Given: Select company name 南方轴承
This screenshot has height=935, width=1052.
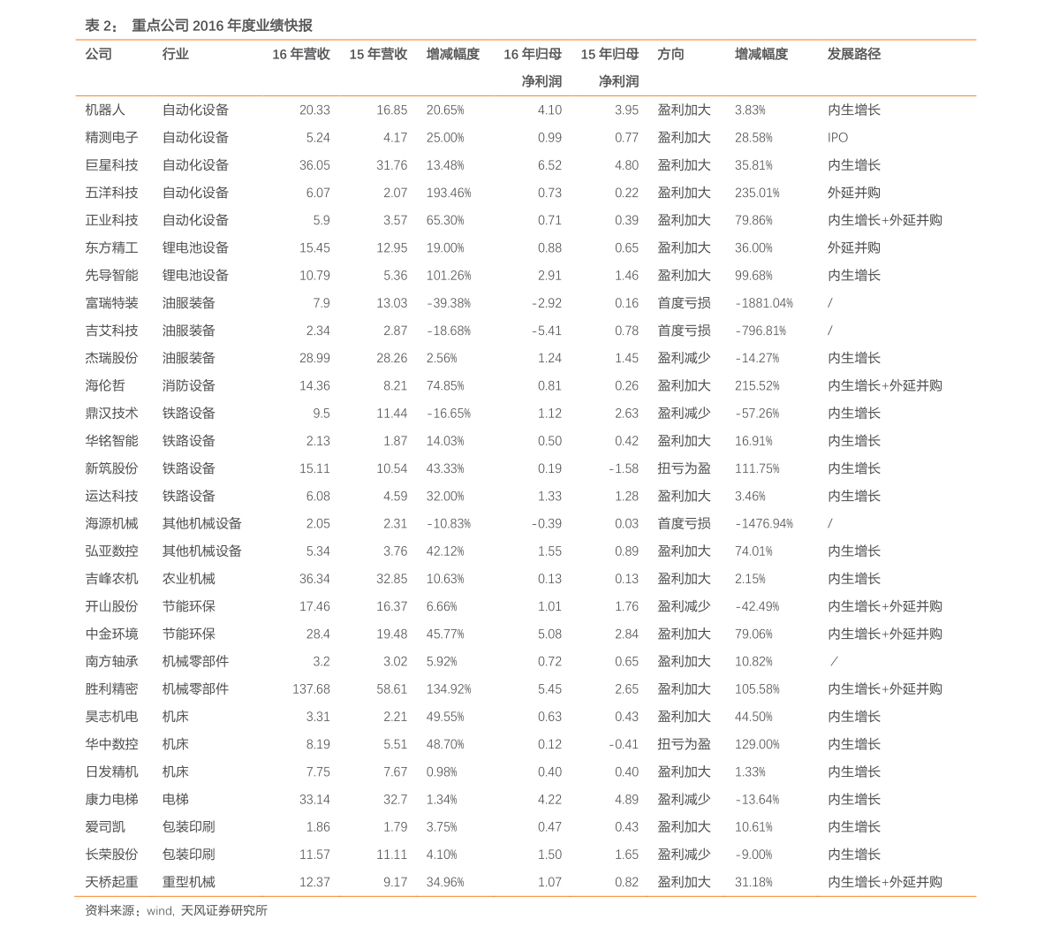Looking at the screenshot, I should [x=112, y=661].
